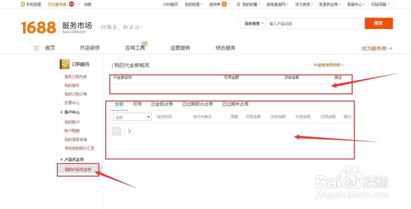Open 我的服务 in the sidebar
411x209 pixels.
pyautogui.click(x=72, y=85)
